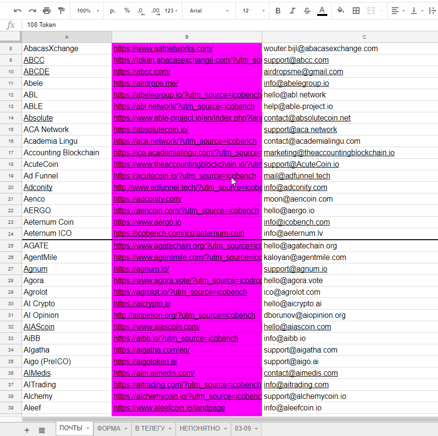438x436 pixels.
Task: Select the Aigo (PreICO) cell
Action: coord(67,362)
